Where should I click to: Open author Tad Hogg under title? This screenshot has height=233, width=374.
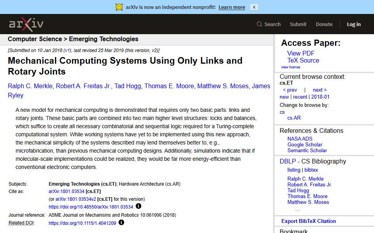(x=128, y=86)
